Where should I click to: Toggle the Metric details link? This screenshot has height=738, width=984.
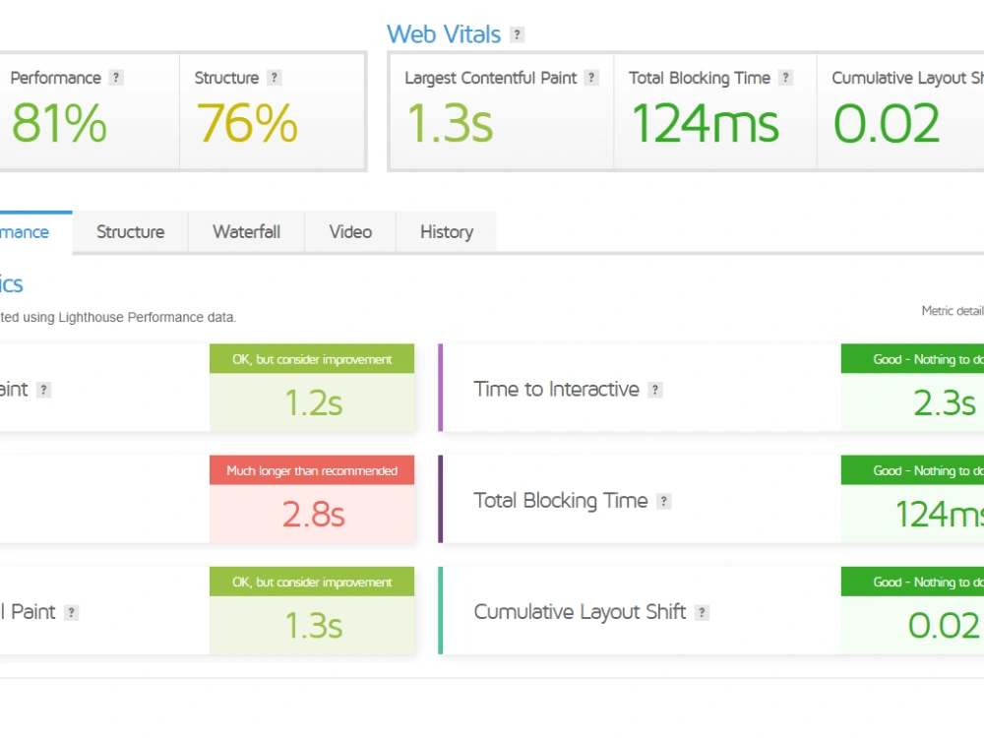953,311
